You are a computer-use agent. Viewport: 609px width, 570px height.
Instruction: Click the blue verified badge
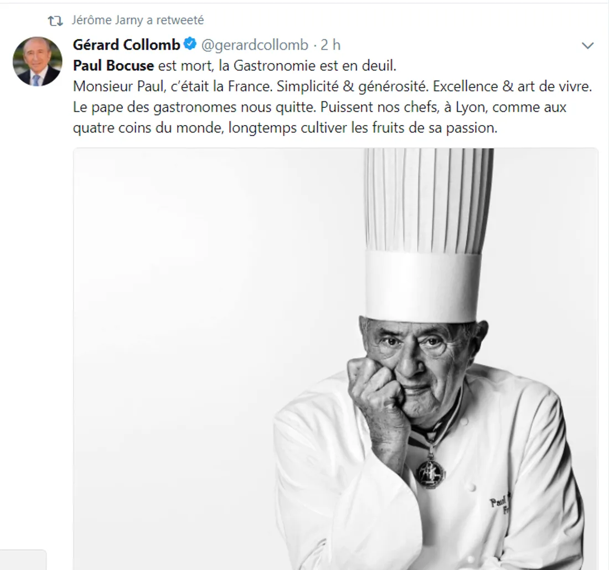[x=190, y=44]
